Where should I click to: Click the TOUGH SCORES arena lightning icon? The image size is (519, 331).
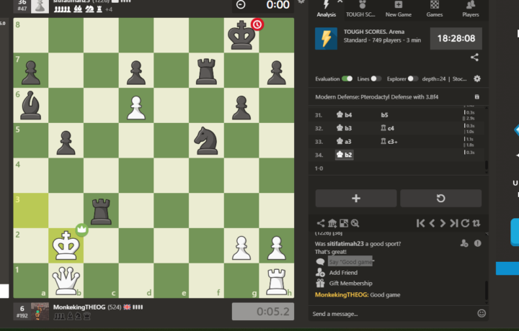coord(326,38)
